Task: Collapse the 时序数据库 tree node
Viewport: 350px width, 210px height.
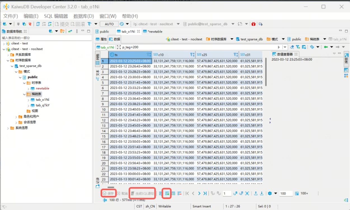Action: tap(8, 60)
